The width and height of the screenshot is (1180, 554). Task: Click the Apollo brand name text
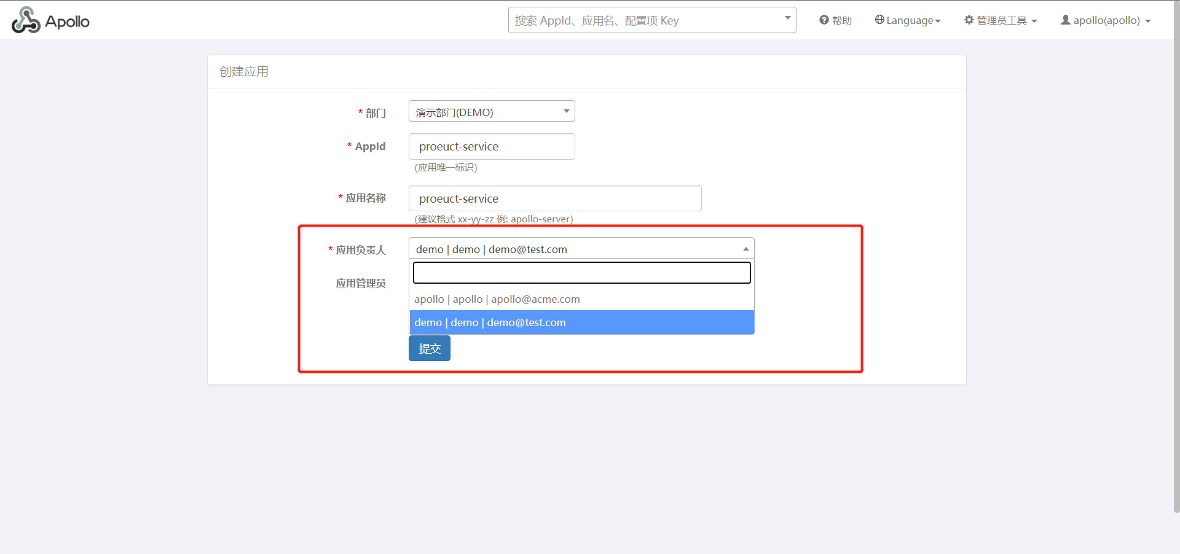(x=68, y=21)
